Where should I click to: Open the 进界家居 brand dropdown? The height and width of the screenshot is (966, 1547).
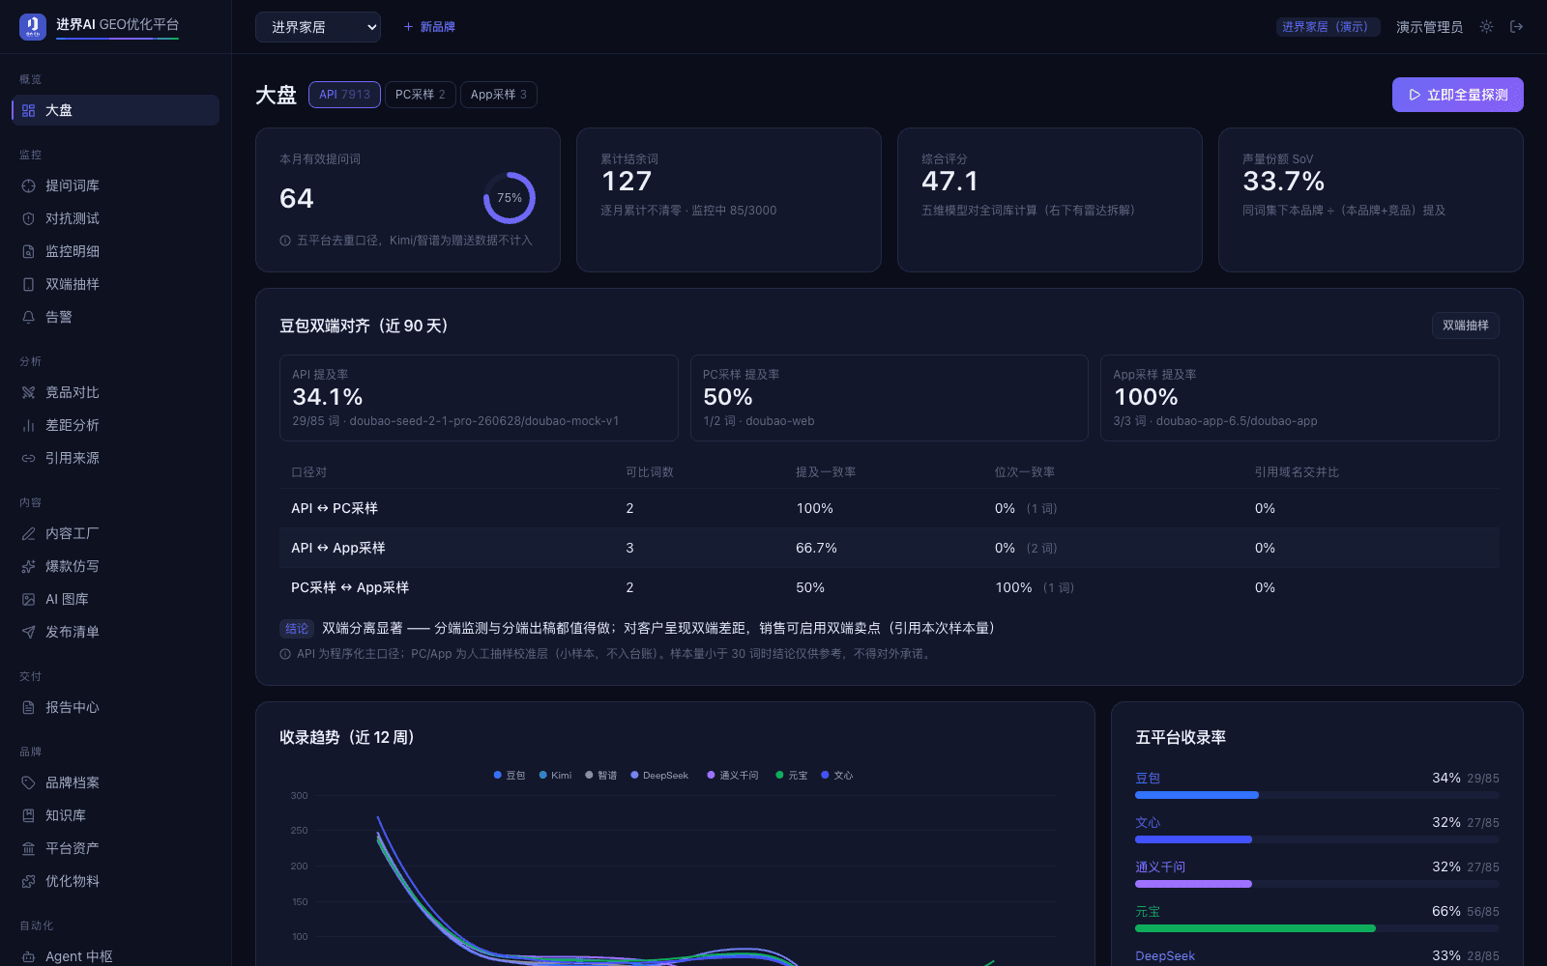click(318, 27)
